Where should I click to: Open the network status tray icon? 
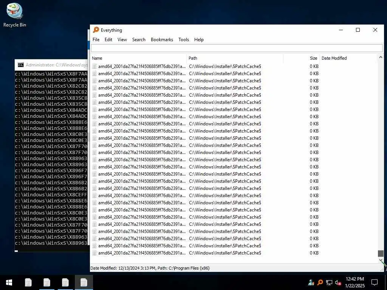[329, 282]
